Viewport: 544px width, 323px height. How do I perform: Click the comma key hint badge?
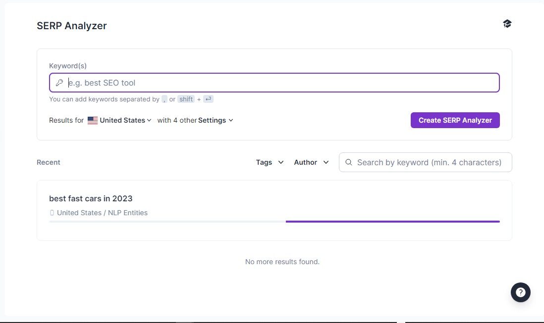[164, 99]
